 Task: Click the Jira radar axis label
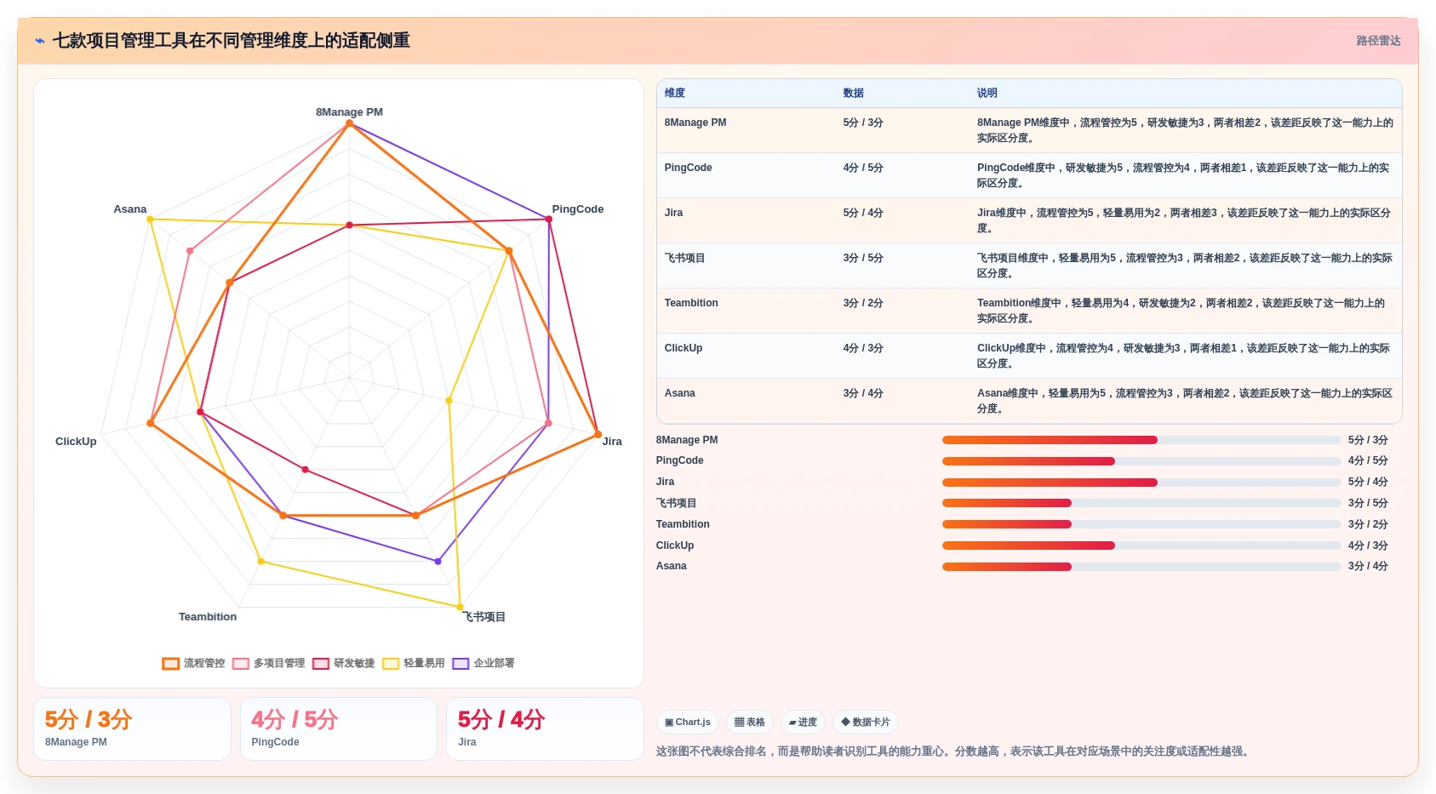coord(612,442)
